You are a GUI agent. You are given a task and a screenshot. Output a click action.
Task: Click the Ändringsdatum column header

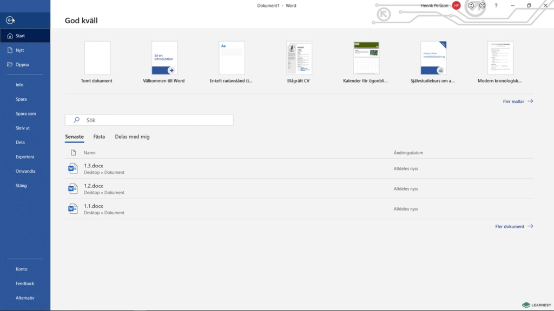(408, 153)
